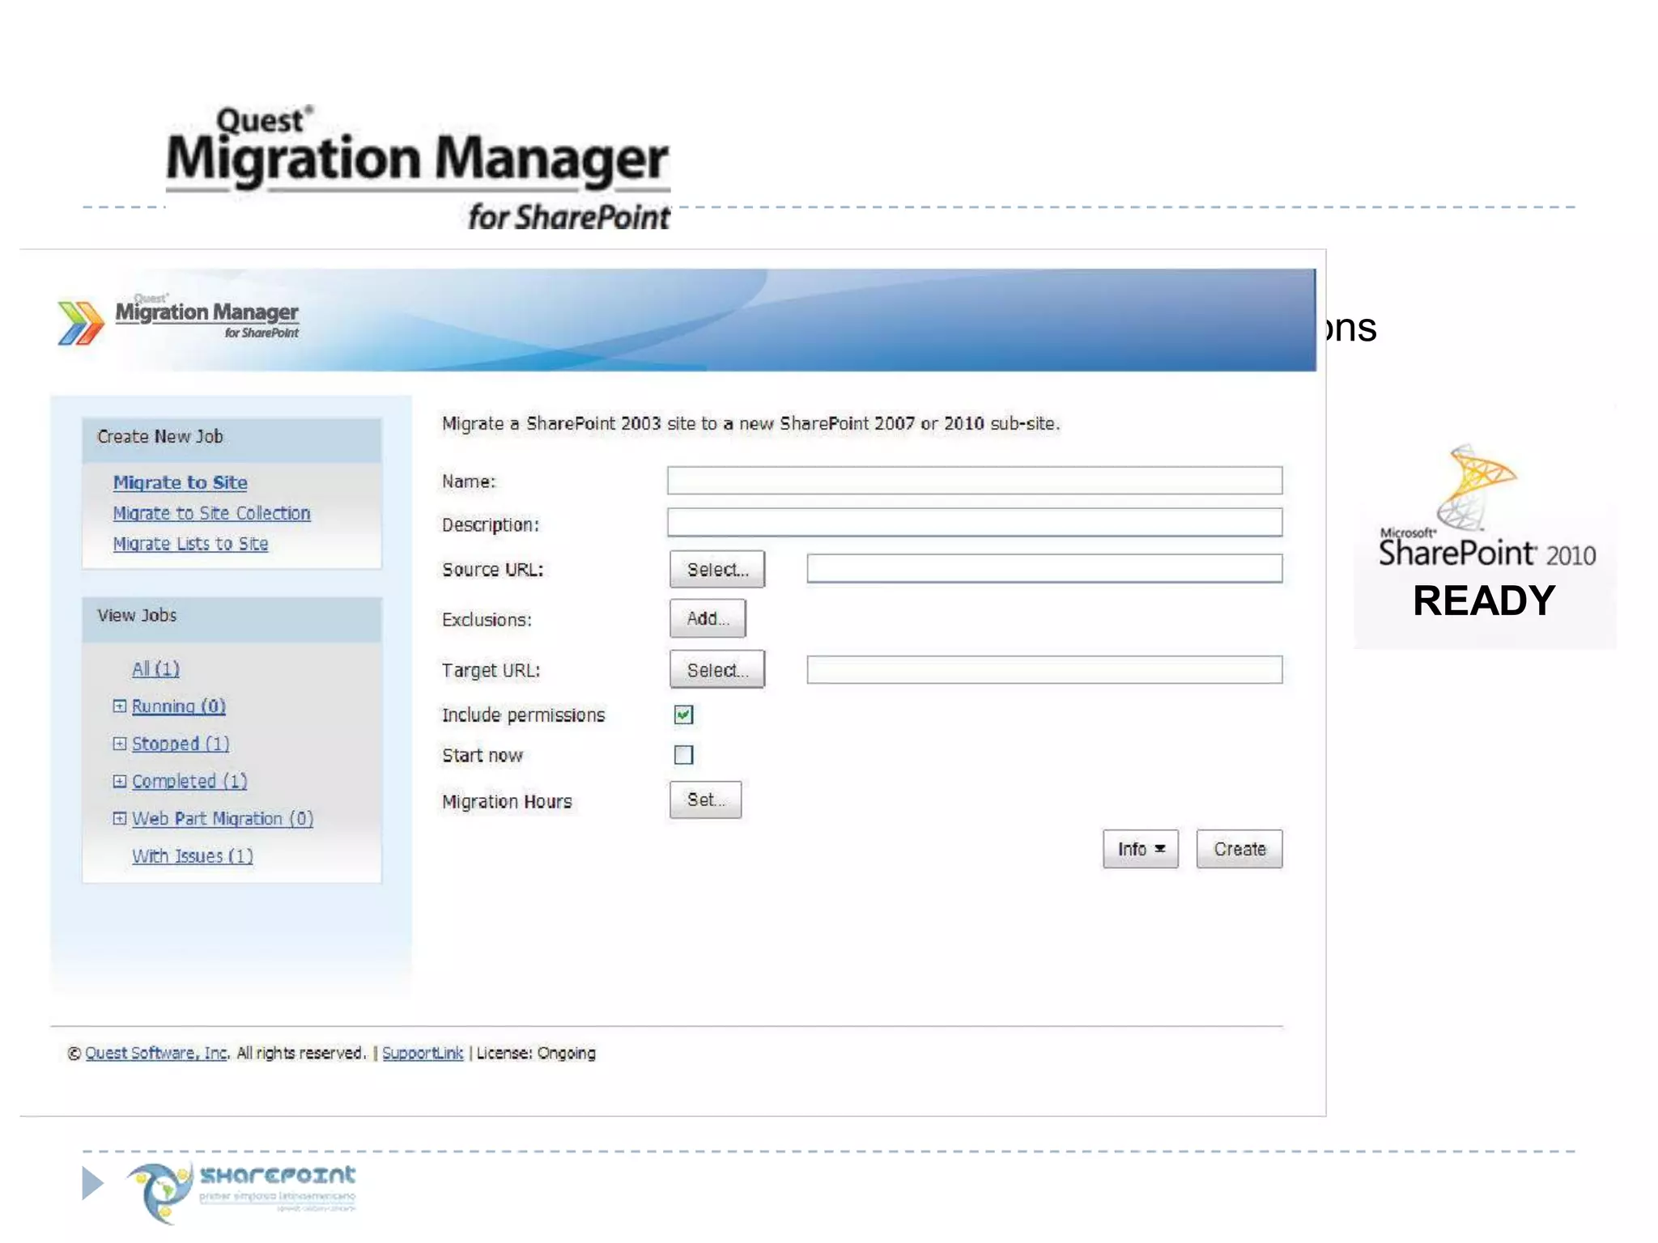The image size is (1658, 1243).
Task: Expand the Completed (1) jobs node
Action: coord(119,781)
